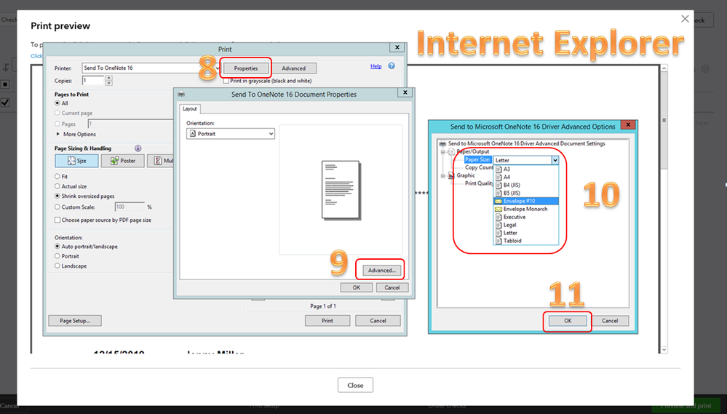The image size is (727, 414).
Task: Click OK in Advanced Options dialog
Action: pos(568,320)
